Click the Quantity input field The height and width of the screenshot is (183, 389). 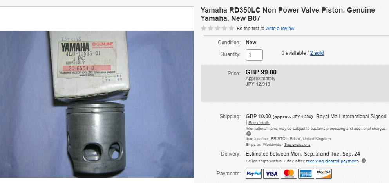point(254,55)
